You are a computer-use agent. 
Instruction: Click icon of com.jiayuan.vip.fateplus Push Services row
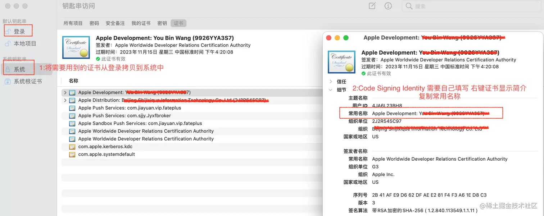(x=72, y=108)
